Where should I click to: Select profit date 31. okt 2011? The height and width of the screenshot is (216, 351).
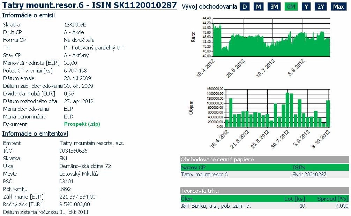tap(74, 212)
